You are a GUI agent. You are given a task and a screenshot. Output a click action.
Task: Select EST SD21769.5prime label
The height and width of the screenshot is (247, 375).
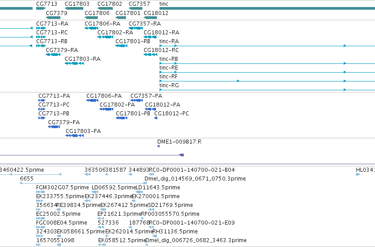(x=171, y=206)
